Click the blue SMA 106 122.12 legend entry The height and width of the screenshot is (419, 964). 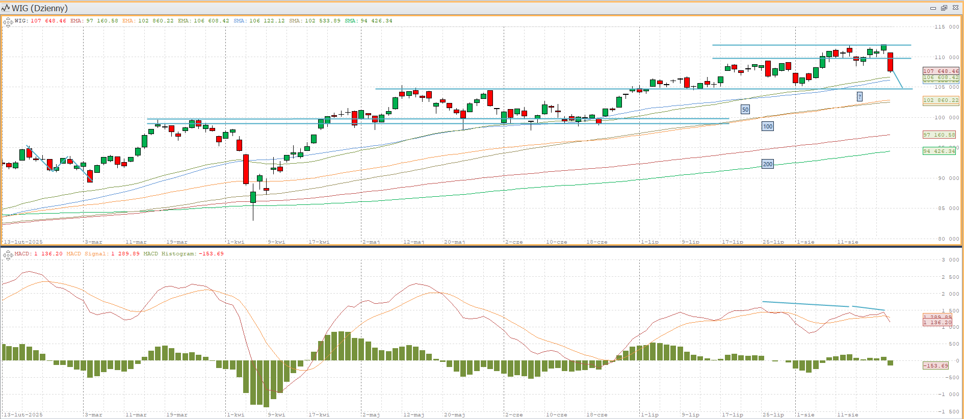pyautogui.click(x=259, y=21)
